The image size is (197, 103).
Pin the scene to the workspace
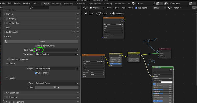(154, 3)
